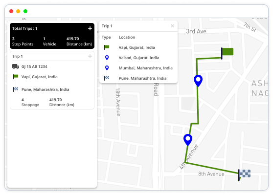Viewport: 273px width, 195px height.
Task: Select the upper blue stop pin on map
Action: (198, 81)
